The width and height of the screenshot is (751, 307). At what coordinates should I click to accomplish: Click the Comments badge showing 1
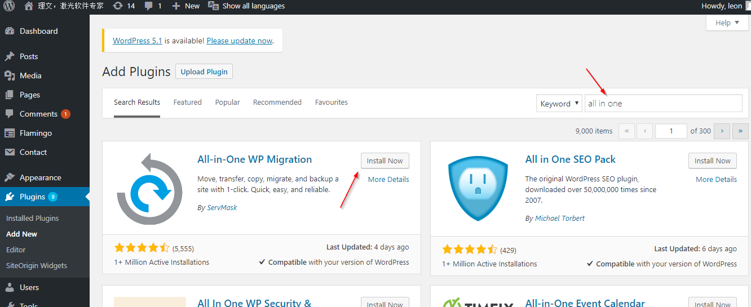pyautogui.click(x=65, y=114)
